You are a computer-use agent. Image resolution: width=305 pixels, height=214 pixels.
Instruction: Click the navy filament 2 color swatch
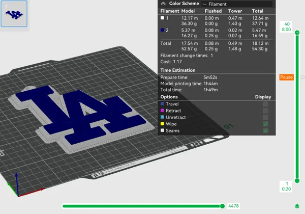pos(162,30)
